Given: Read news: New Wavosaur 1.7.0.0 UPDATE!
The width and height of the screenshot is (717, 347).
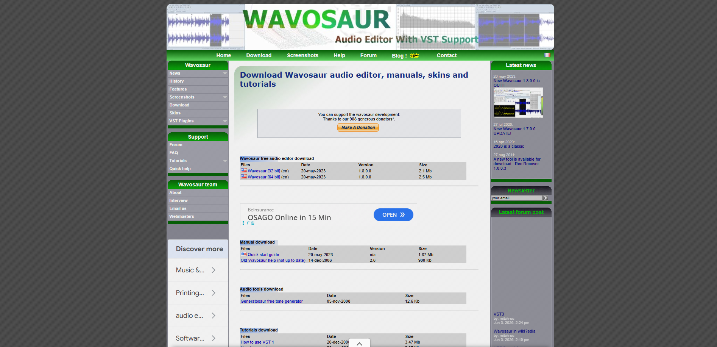Looking at the screenshot, I should point(514,131).
